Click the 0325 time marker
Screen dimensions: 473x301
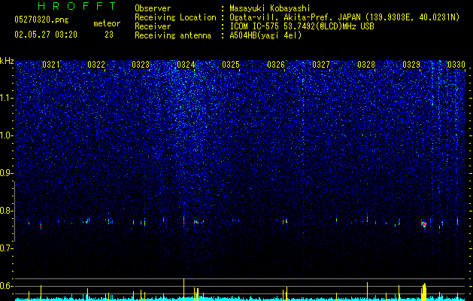[x=231, y=65]
